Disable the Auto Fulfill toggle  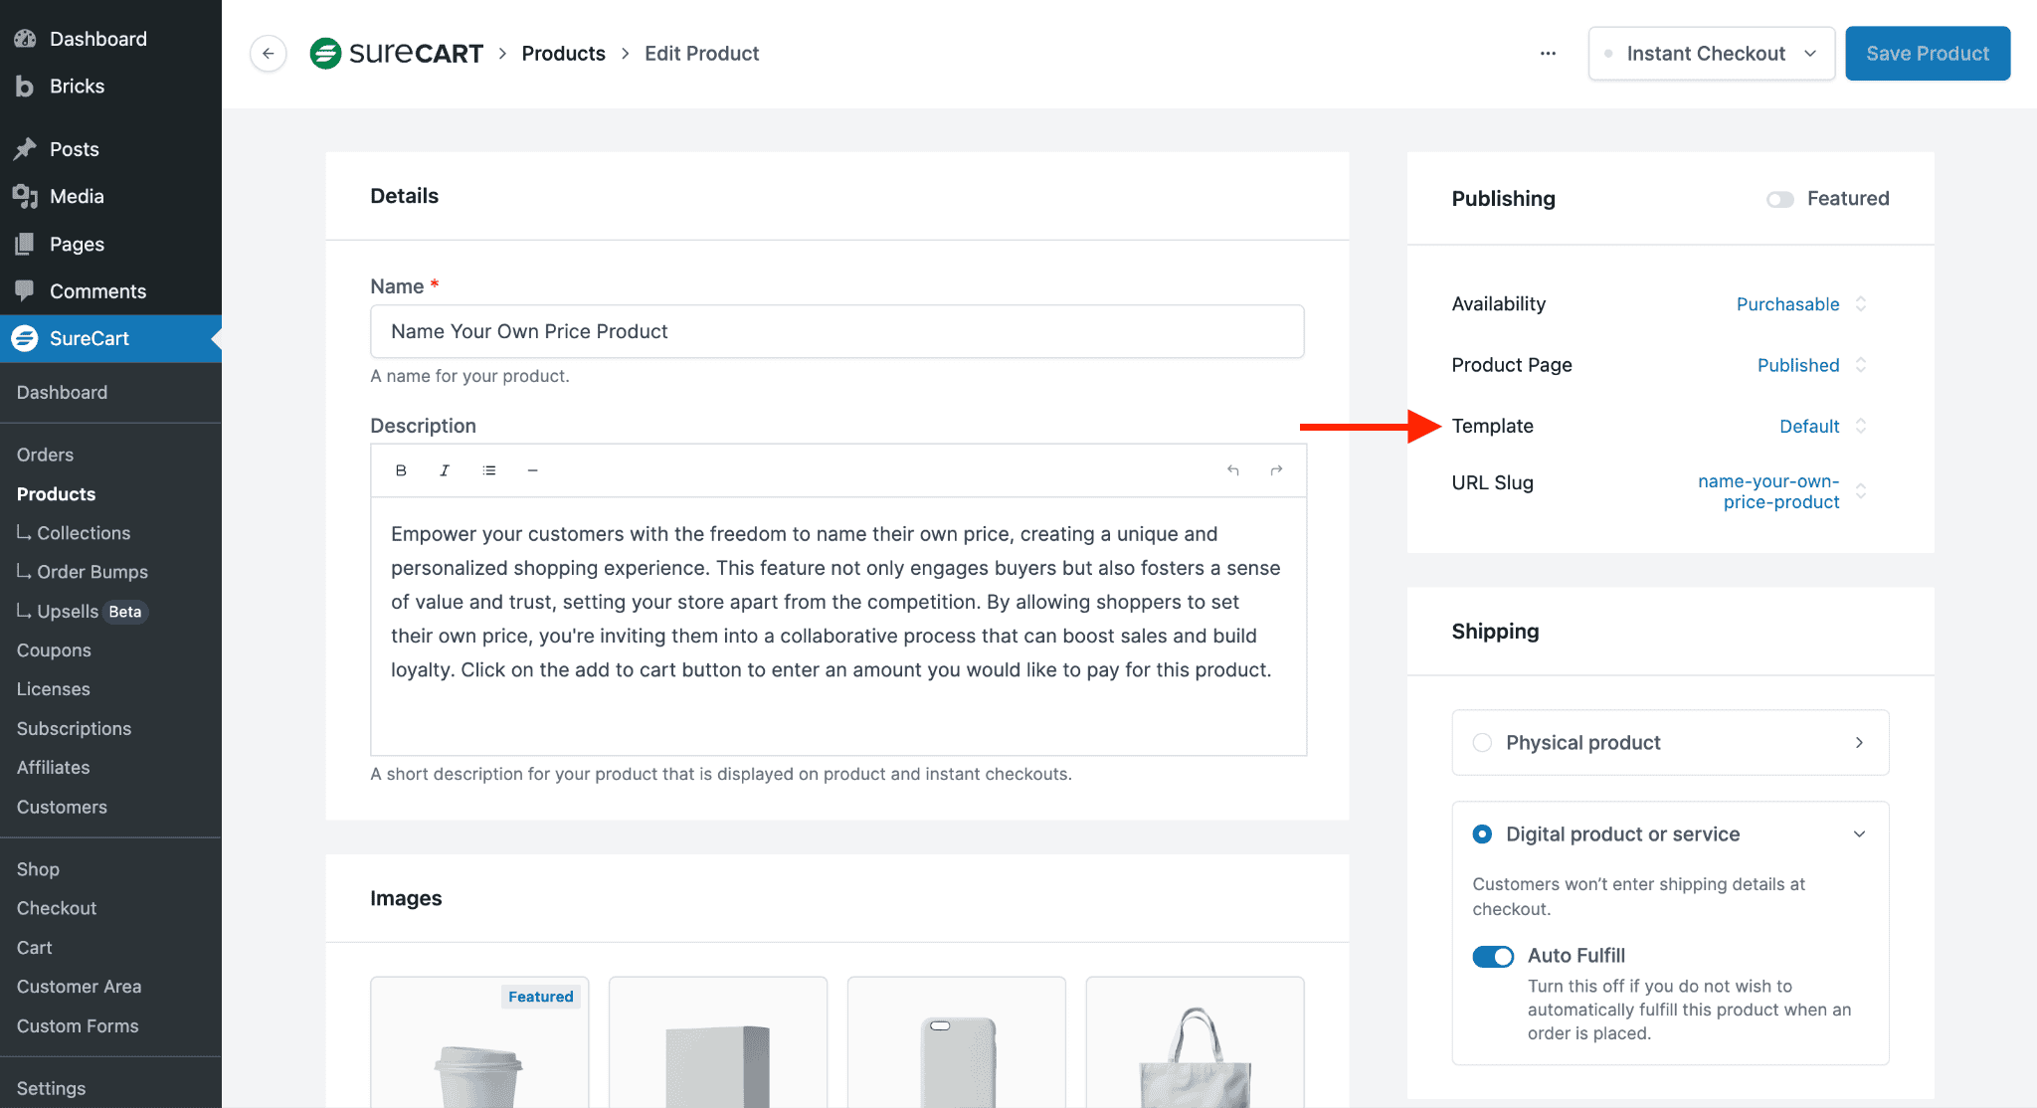(x=1493, y=957)
